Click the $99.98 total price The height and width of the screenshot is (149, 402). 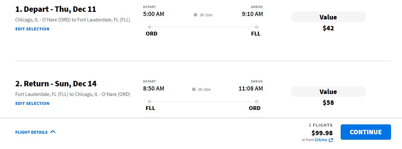[322, 133]
